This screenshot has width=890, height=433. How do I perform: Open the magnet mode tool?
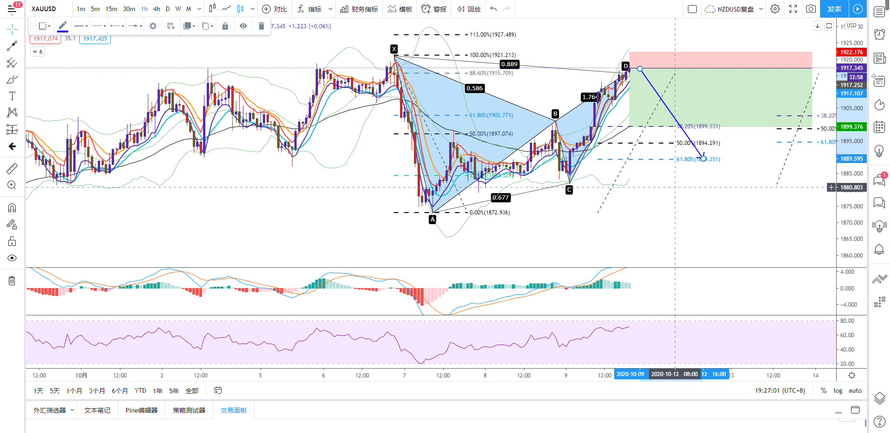12,207
